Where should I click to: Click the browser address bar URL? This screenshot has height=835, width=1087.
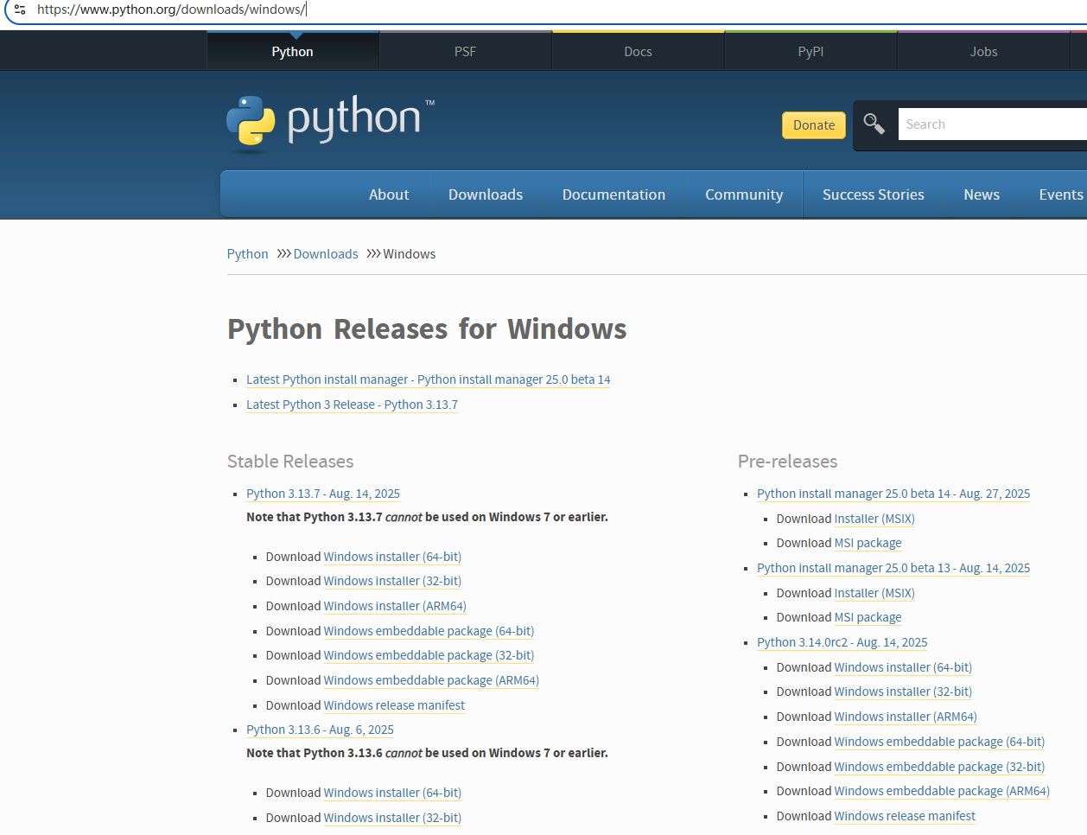171,10
